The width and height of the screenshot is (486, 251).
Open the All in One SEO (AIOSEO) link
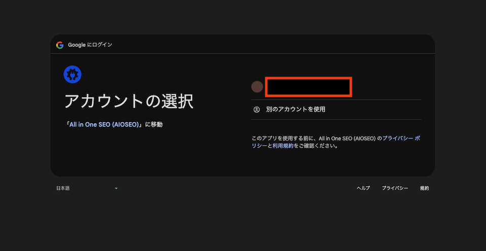point(104,125)
